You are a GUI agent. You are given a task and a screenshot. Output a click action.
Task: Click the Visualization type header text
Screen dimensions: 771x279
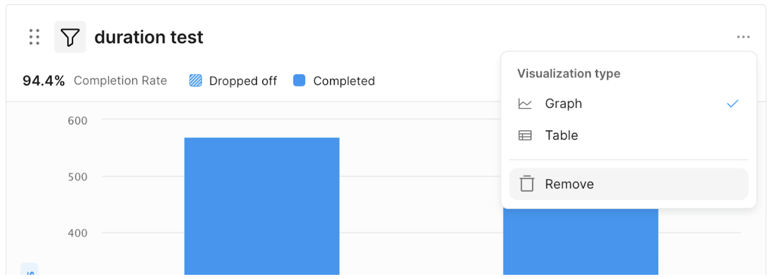pyautogui.click(x=569, y=74)
